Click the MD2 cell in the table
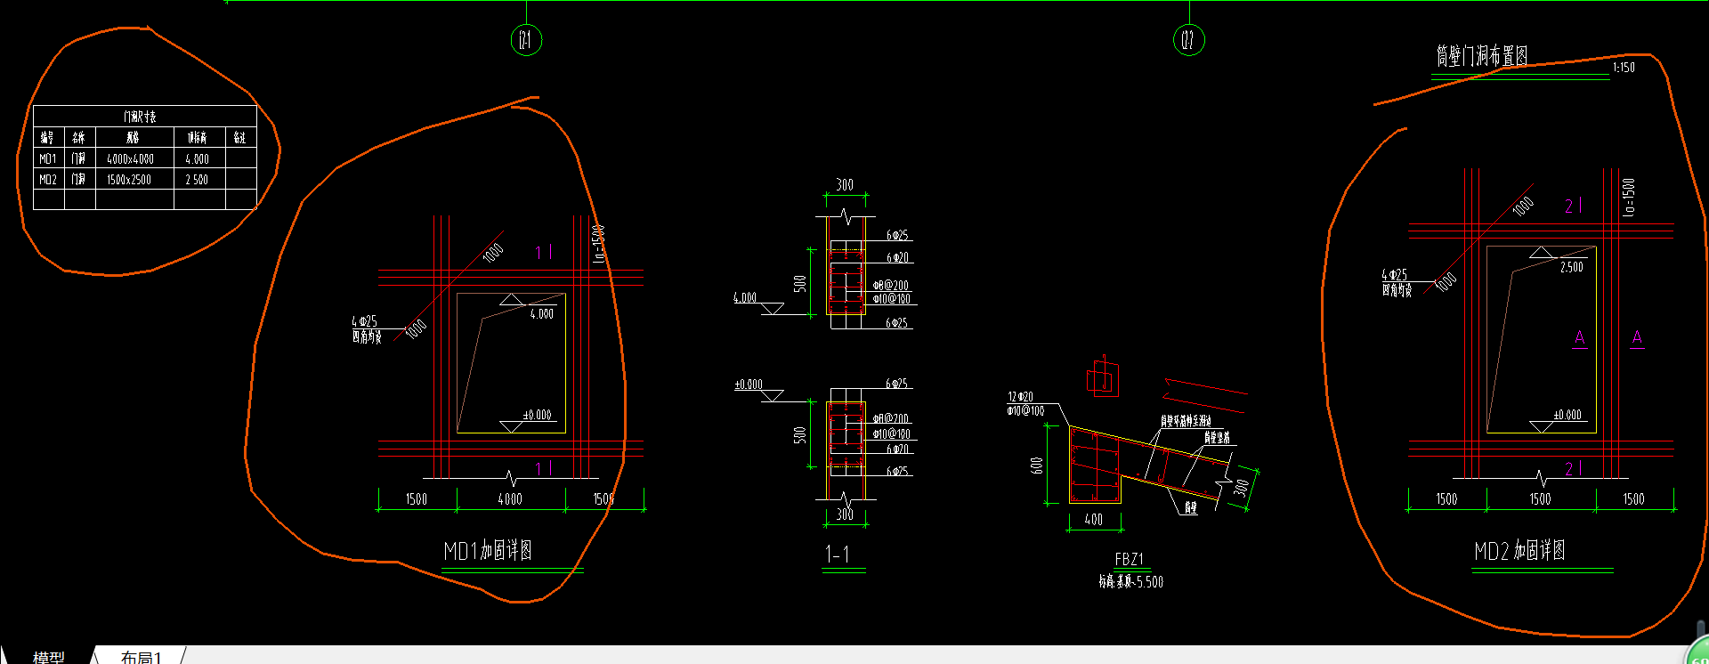 coord(48,179)
